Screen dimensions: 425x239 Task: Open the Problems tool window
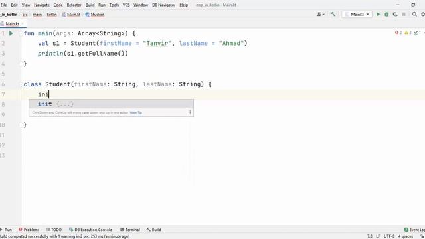click(29, 230)
